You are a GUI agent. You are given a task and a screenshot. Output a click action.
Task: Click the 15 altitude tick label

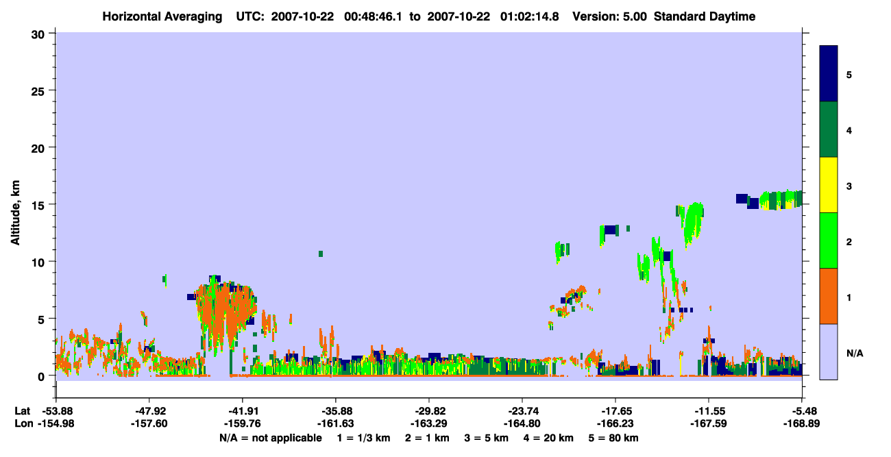pos(40,204)
